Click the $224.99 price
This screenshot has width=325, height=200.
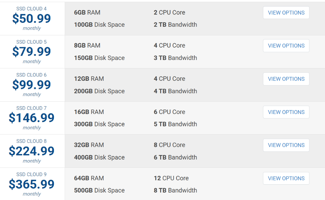point(32,151)
